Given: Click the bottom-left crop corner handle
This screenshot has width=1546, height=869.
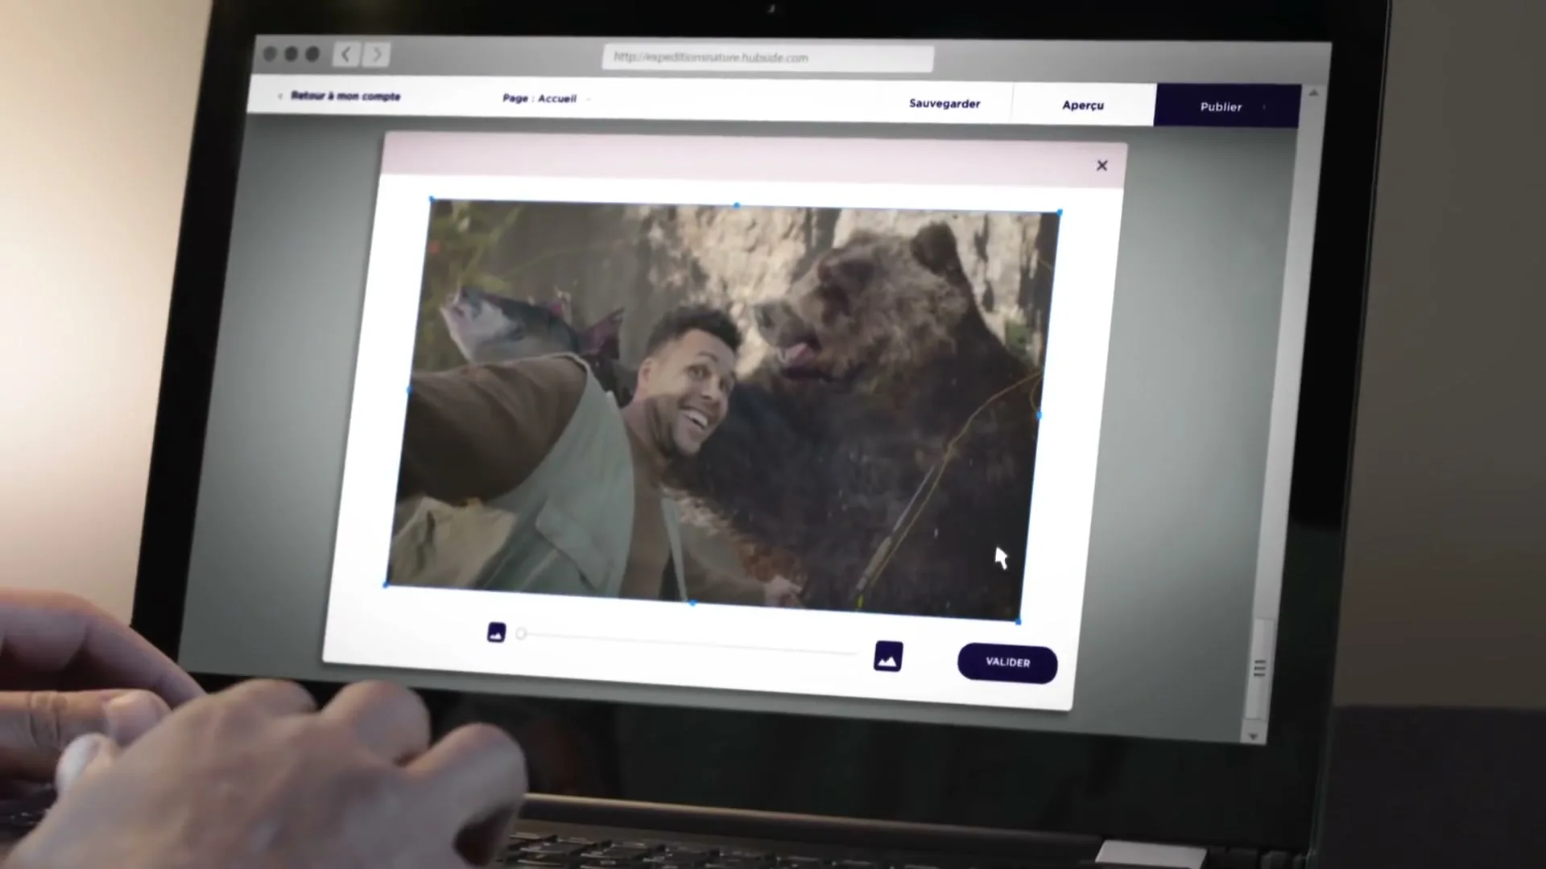Looking at the screenshot, I should pos(386,585).
